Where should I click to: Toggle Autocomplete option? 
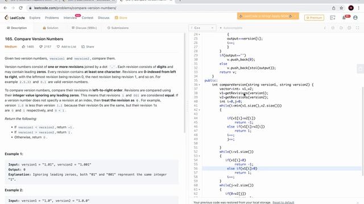[231, 28]
